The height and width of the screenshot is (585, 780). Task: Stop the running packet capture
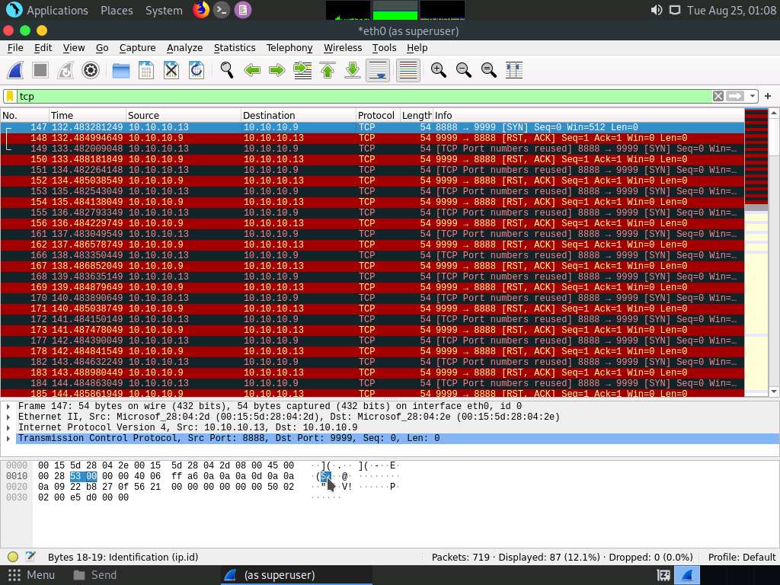40,70
